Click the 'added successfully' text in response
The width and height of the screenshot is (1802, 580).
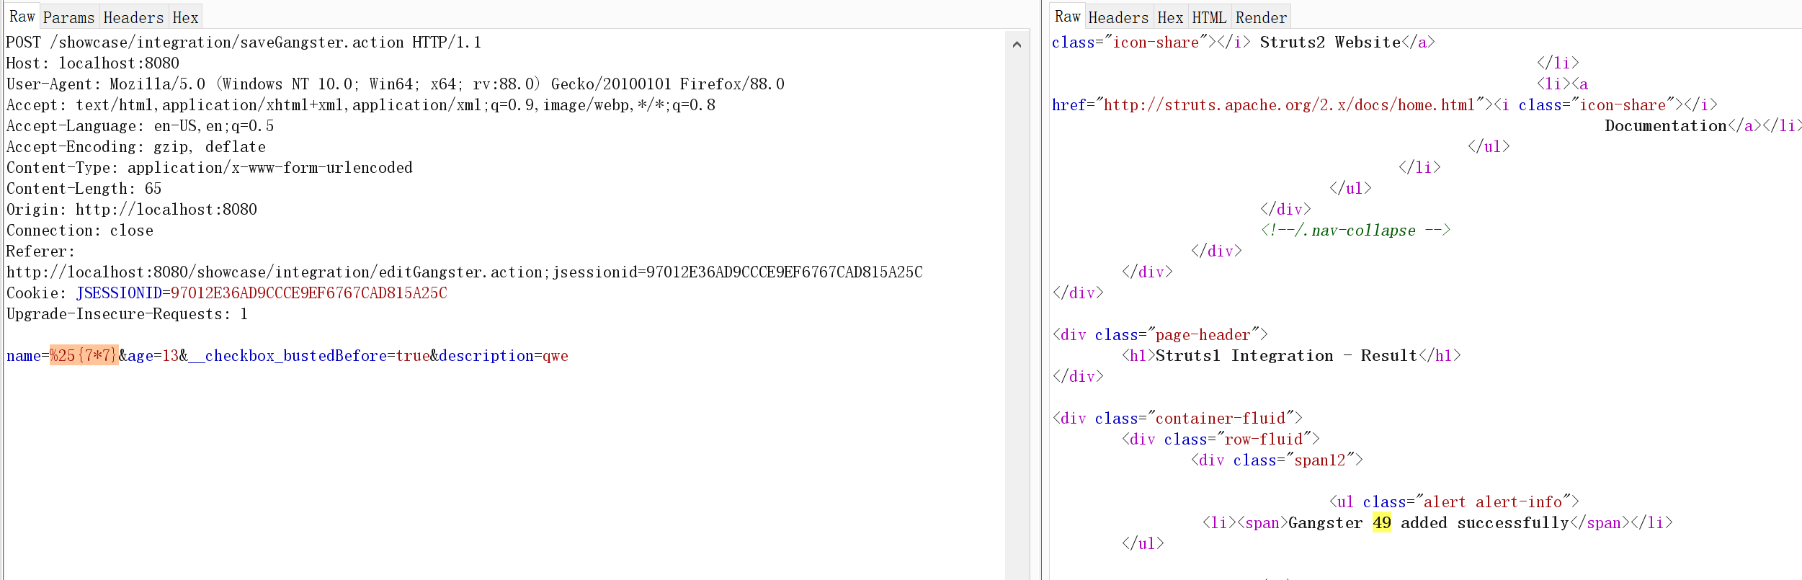pyautogui.click(x=1484, y=523)
